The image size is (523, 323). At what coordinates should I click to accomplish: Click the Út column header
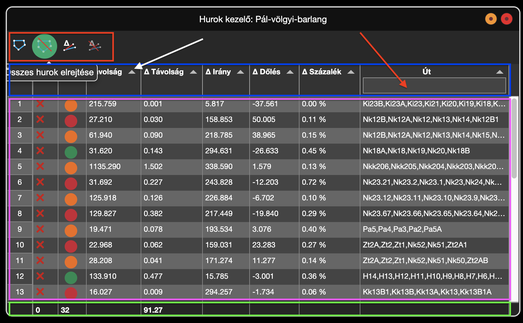click(x=426, y=71)
